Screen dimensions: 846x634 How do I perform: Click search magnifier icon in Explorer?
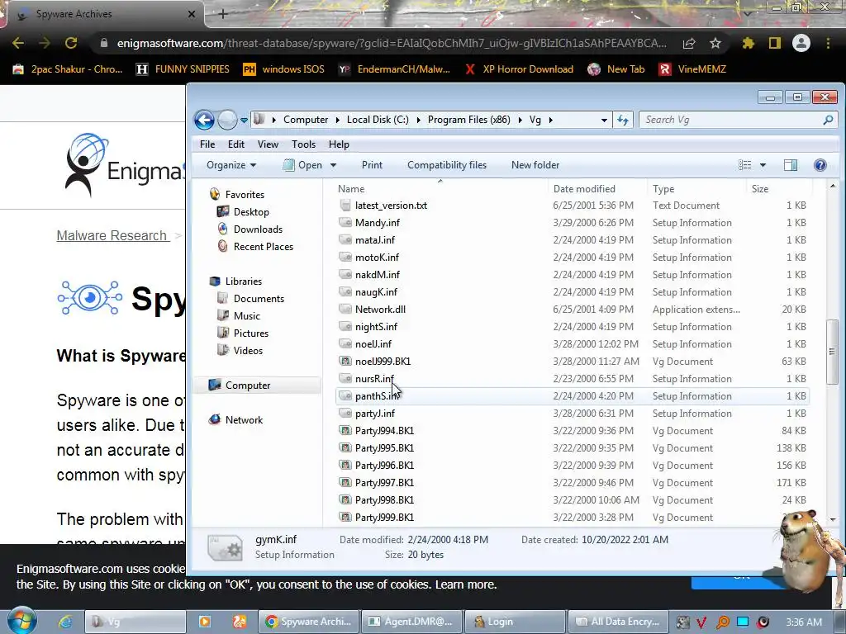(x=828, y=120)
